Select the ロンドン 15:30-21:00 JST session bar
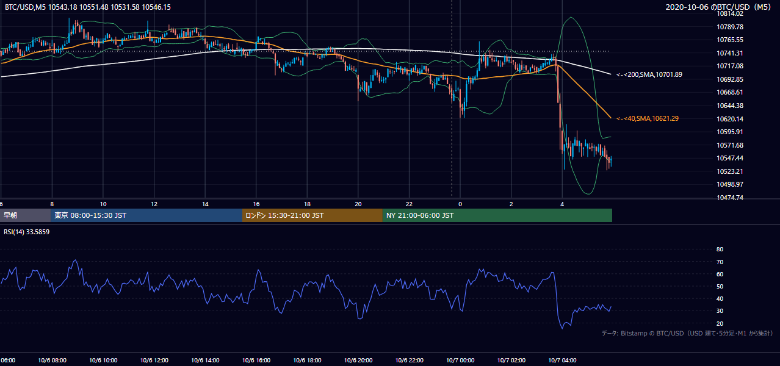 tap(312, 215)
